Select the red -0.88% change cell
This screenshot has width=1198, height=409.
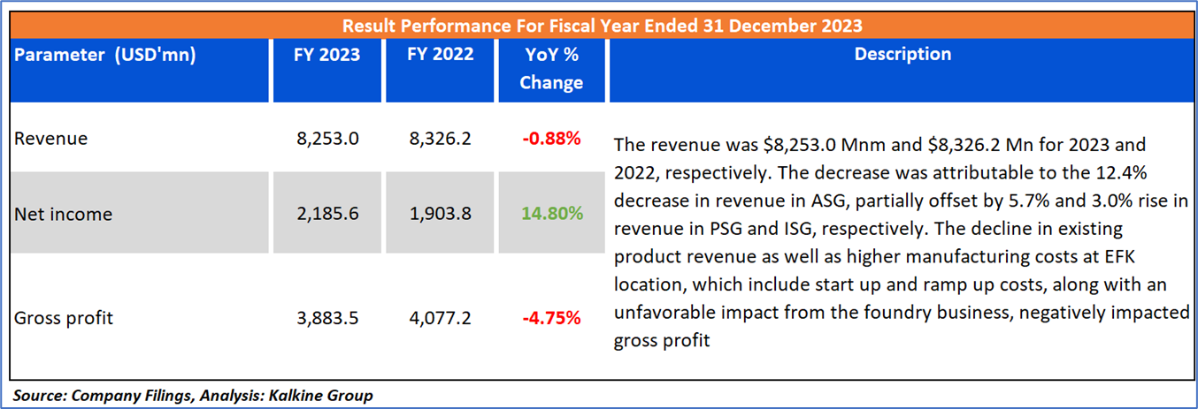click(551, 139)
